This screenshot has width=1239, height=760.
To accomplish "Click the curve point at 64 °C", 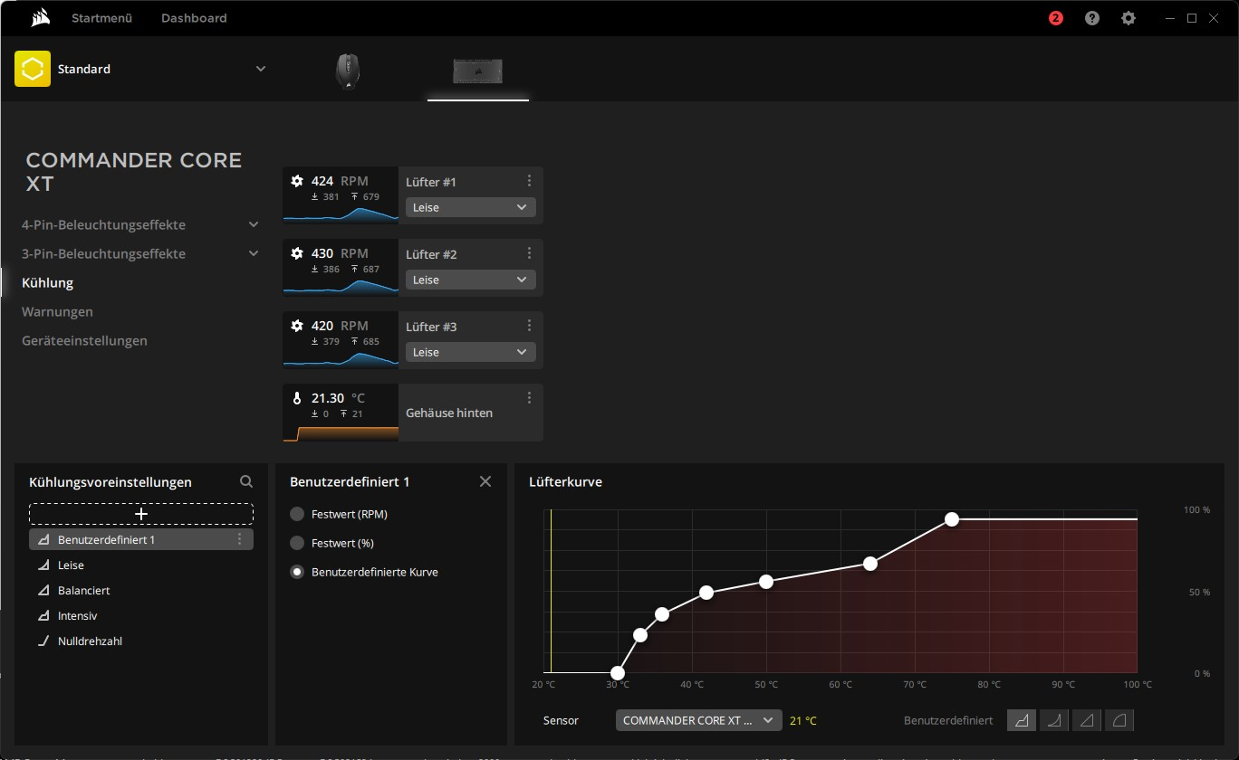I will tap(870, 564).
